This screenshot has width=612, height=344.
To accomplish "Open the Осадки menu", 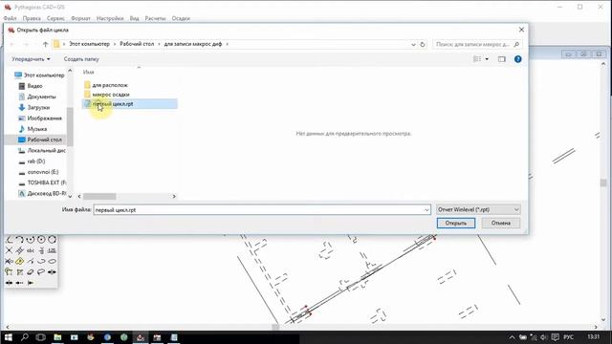I will (x=181, y=18).
